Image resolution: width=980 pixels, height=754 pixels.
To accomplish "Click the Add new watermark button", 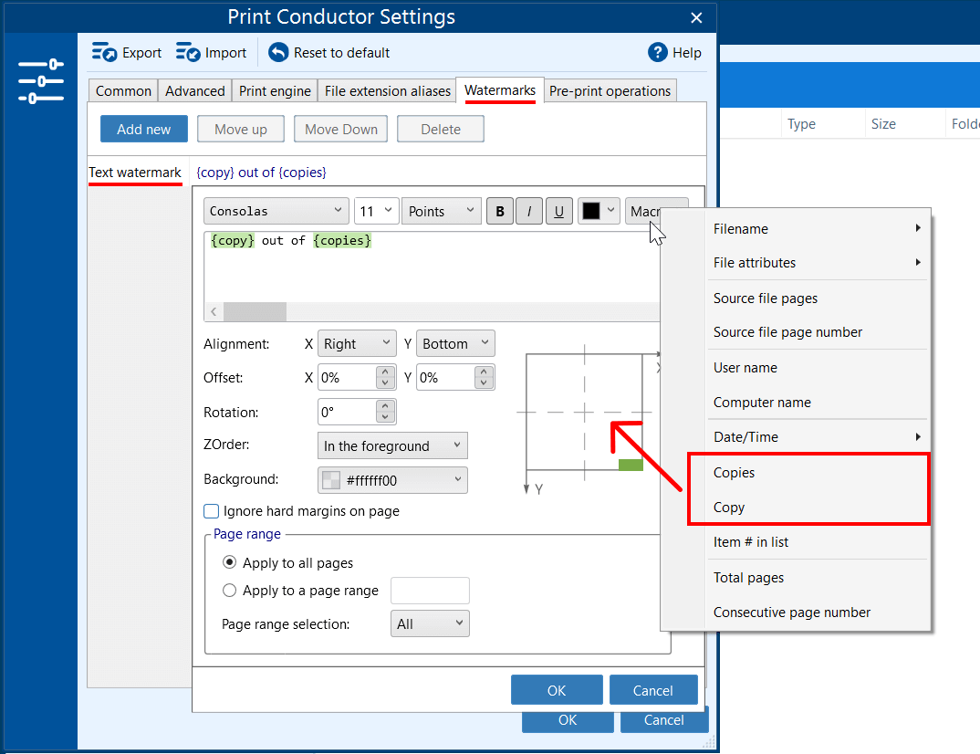I will tap(144, 130).
